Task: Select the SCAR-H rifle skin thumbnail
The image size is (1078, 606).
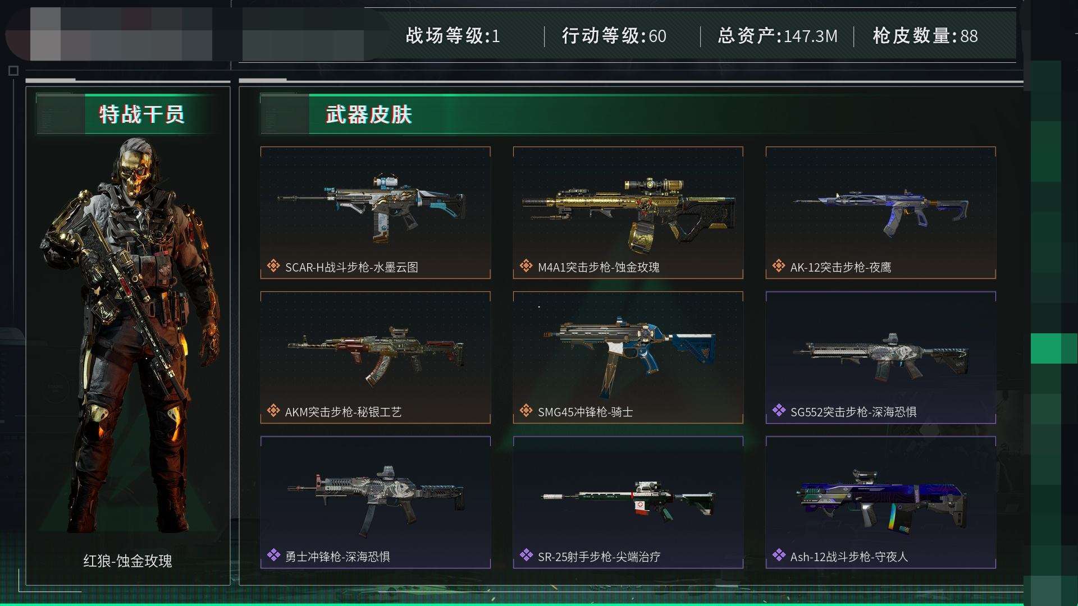Action: point(371,209)
